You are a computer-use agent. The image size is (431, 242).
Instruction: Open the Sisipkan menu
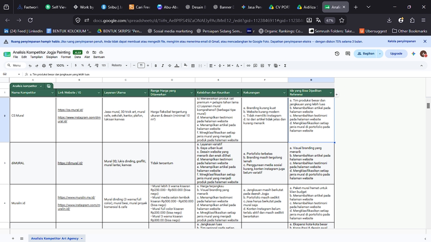point(52,57)
